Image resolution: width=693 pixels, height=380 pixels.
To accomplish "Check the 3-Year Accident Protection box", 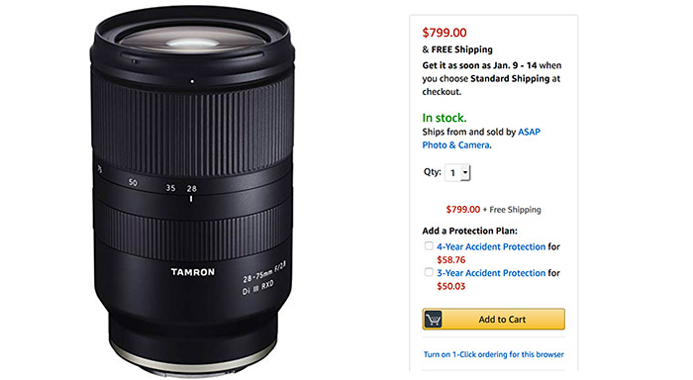I will pos(429,272).
